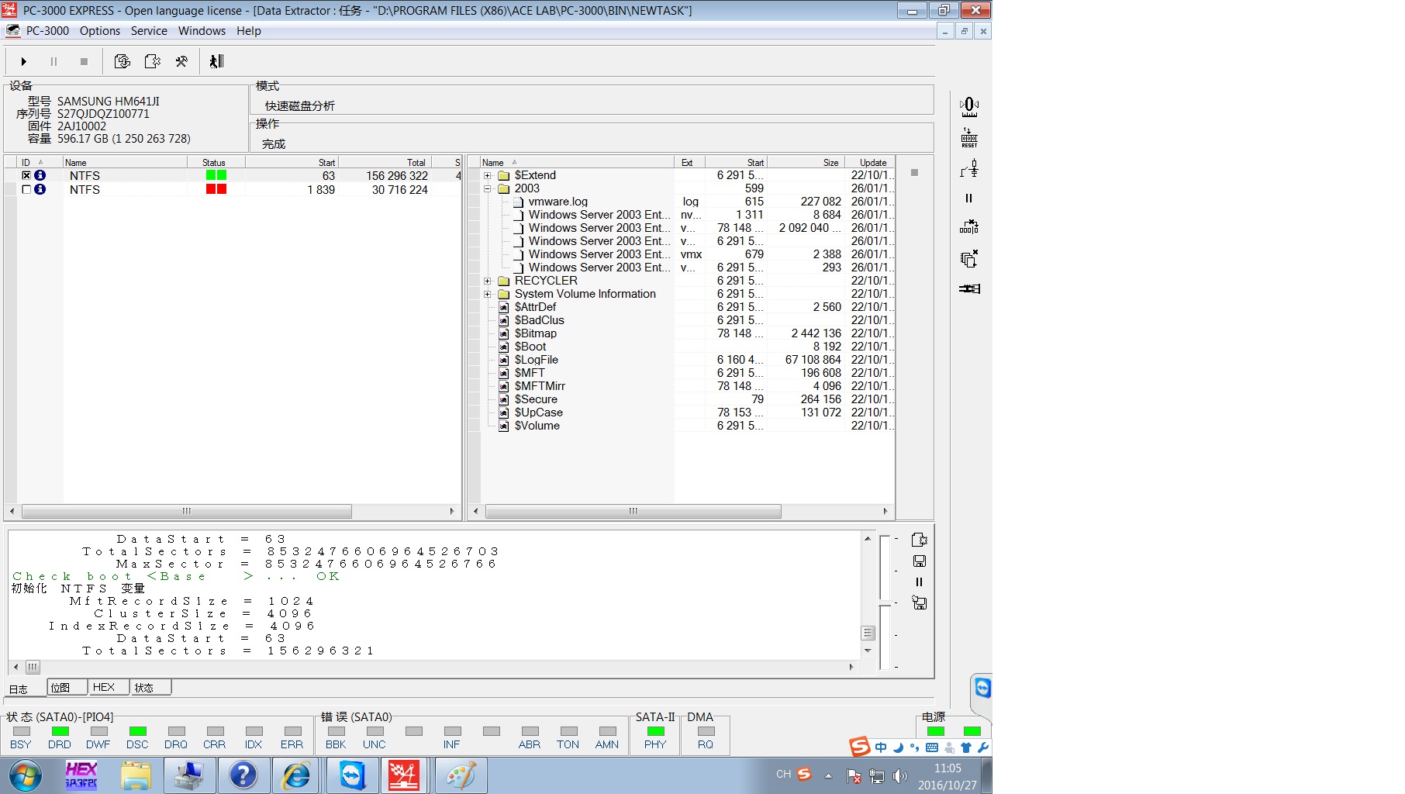
Task: Expand the $Extend folder
Action: click(x=487, y=175)
